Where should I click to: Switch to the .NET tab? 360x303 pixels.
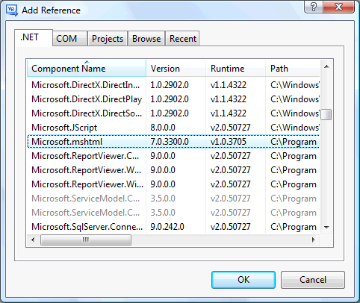pos(34,37)
